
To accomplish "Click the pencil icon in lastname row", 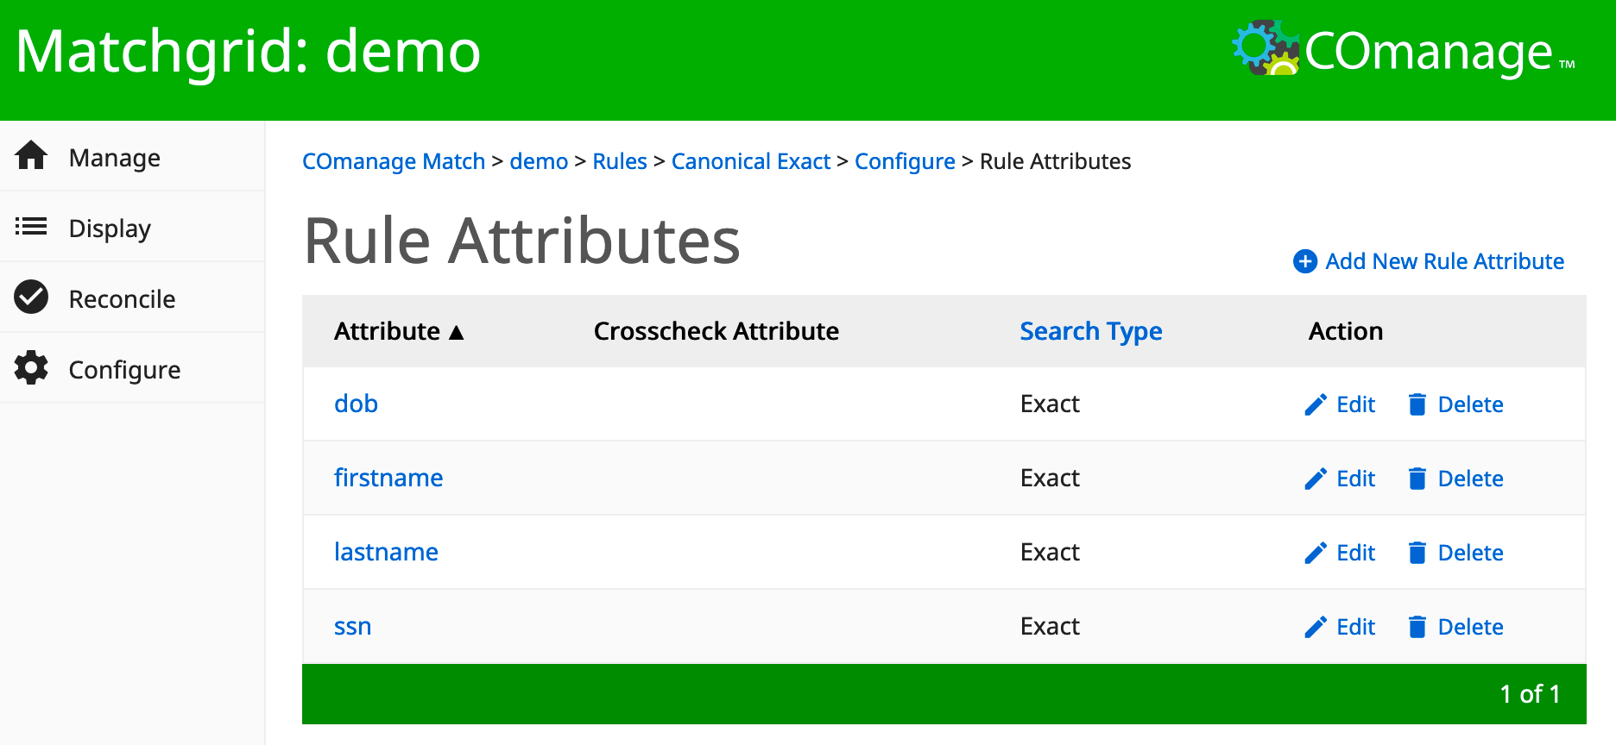I will pos(1316,553).
